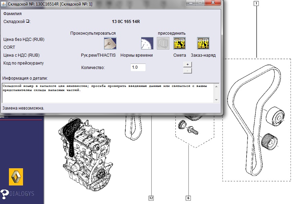Viewport: 298px width, 204px height.
Task: Click into the Количество input field
Action: [x=138, y=67]
